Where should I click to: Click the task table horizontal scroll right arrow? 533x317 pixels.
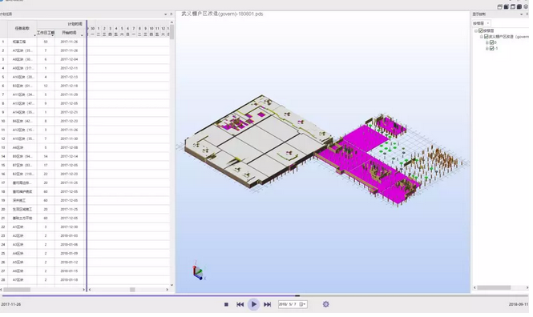coord(83,290)
